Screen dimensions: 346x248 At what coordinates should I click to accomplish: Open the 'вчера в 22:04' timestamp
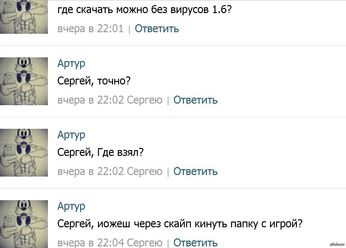coord(90,243)
